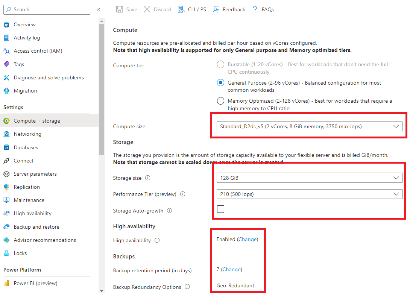Enable the Storage Auto-growth checkbox
This screenshot has height=293, width=410.
(x=220, y=209)
